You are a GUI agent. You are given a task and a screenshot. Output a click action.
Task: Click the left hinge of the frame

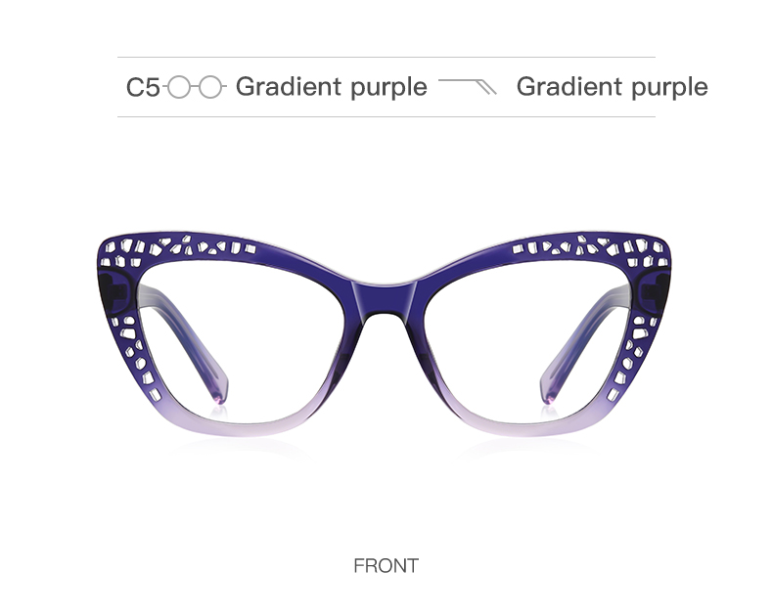tap(114, 293)
